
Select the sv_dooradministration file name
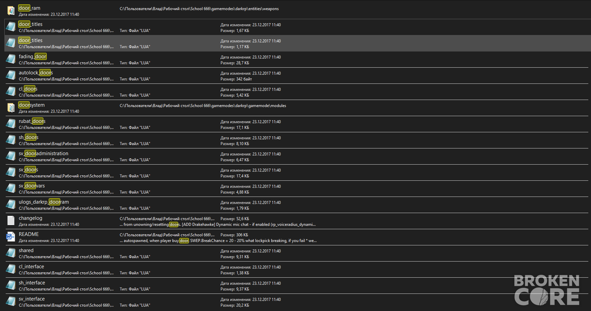pyautogui.click(x=43, y=153)
